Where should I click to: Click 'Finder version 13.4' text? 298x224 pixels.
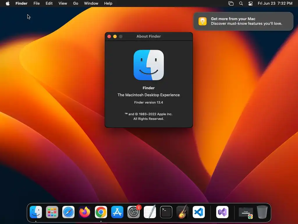pos(149,102)
